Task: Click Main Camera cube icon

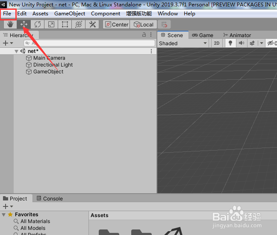Action: [29, 58]
